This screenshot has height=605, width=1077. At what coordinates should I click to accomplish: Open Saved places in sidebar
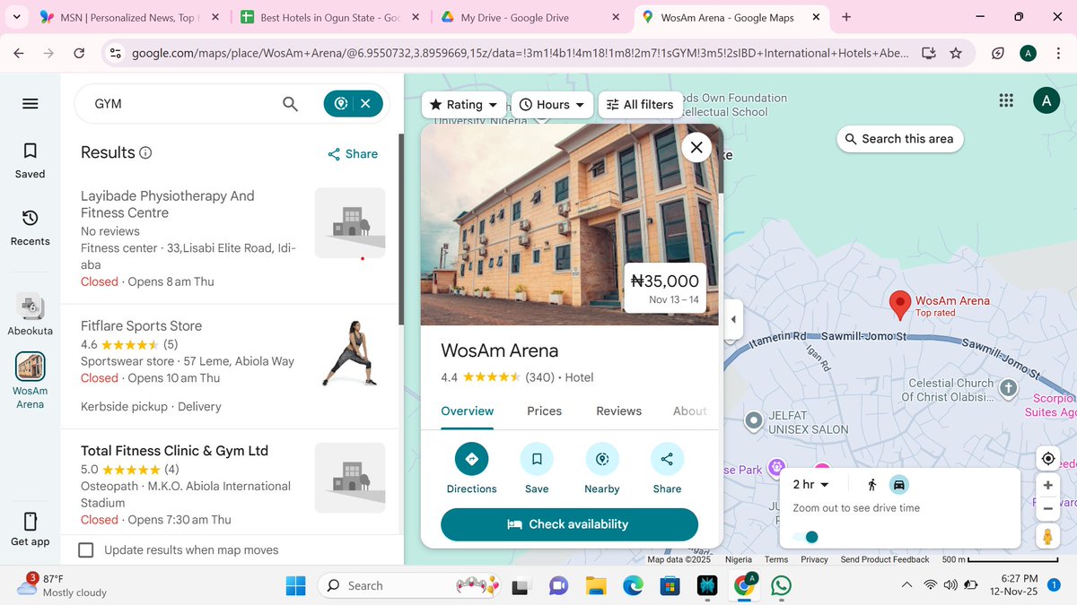coord(30,160)
